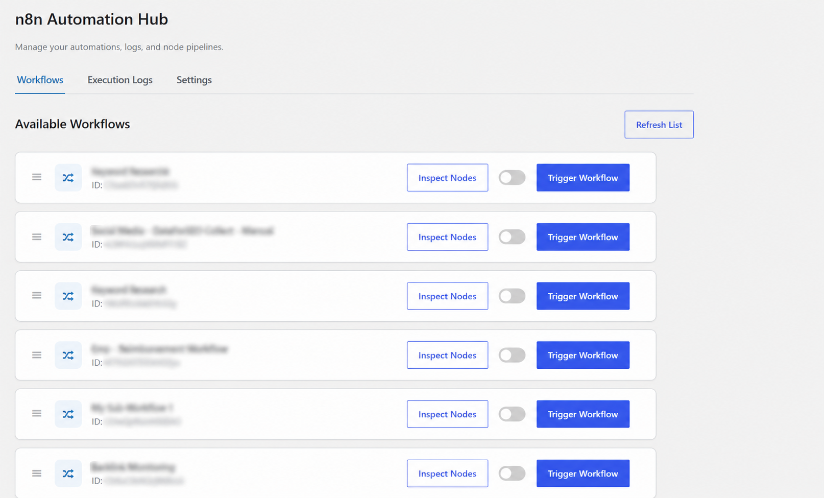
Task: Click Trigger Workflow on the sixth card
Action: [583, 473]
